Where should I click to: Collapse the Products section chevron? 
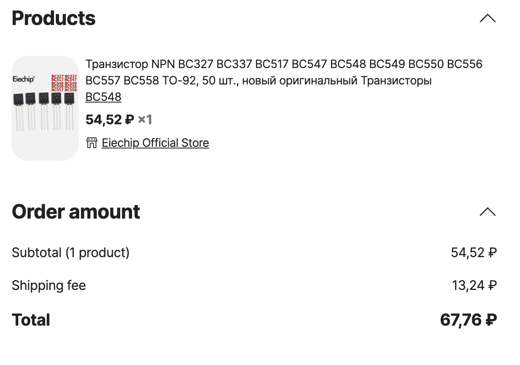click(487, 18)
